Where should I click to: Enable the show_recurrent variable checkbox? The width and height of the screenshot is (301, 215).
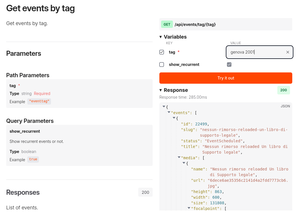[x=162, y=65]
